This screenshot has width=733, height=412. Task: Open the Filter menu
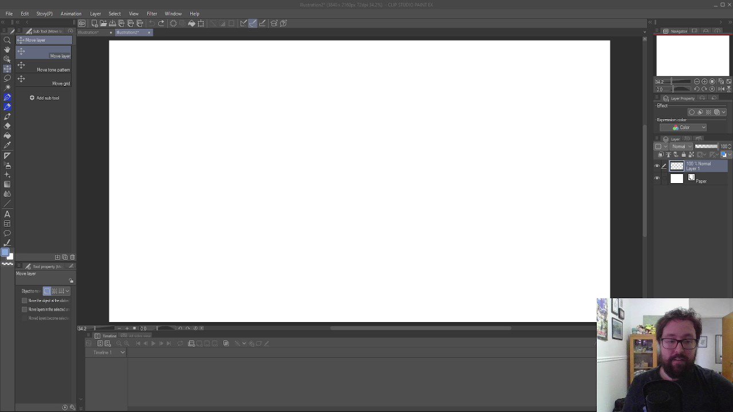152,13
